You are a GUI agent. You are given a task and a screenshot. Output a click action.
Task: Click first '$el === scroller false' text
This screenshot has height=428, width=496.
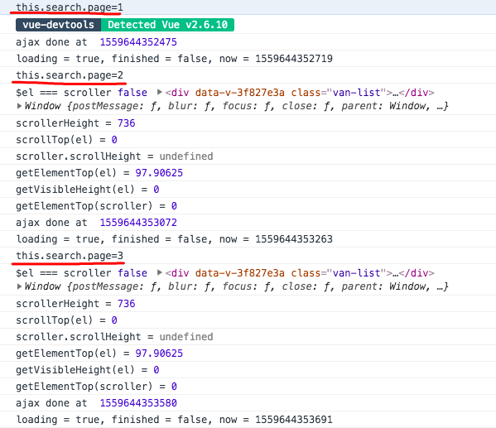point(82,93)
